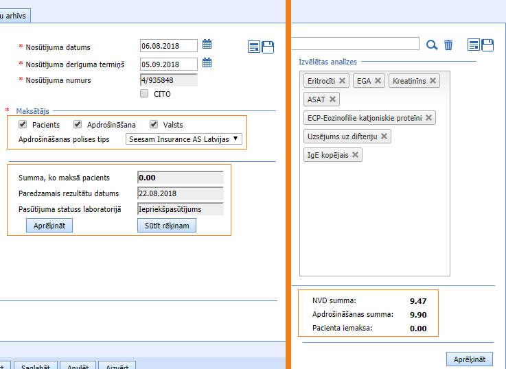Untick the Apdrošināšana checkbox
The height and width of the screenshot is (369, 506).
click(x=78, y=125)
